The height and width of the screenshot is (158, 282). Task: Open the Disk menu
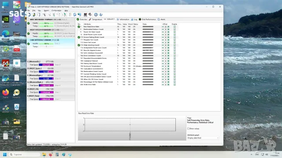34,11
